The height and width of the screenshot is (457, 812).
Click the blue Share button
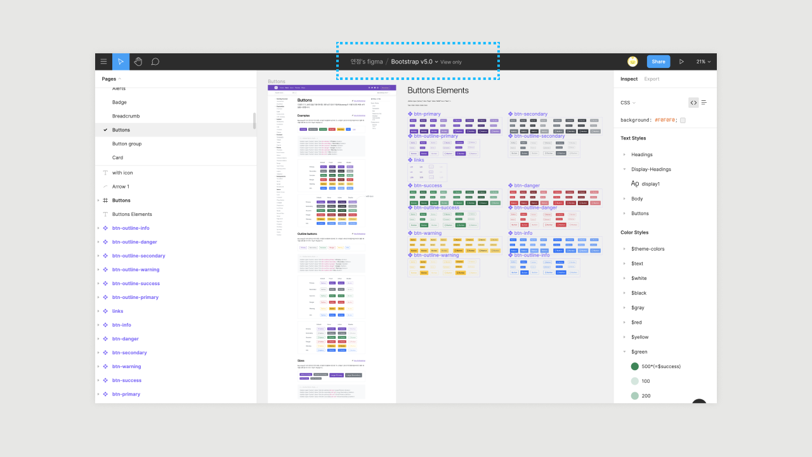pyautogui.click(x=658, y=62)
